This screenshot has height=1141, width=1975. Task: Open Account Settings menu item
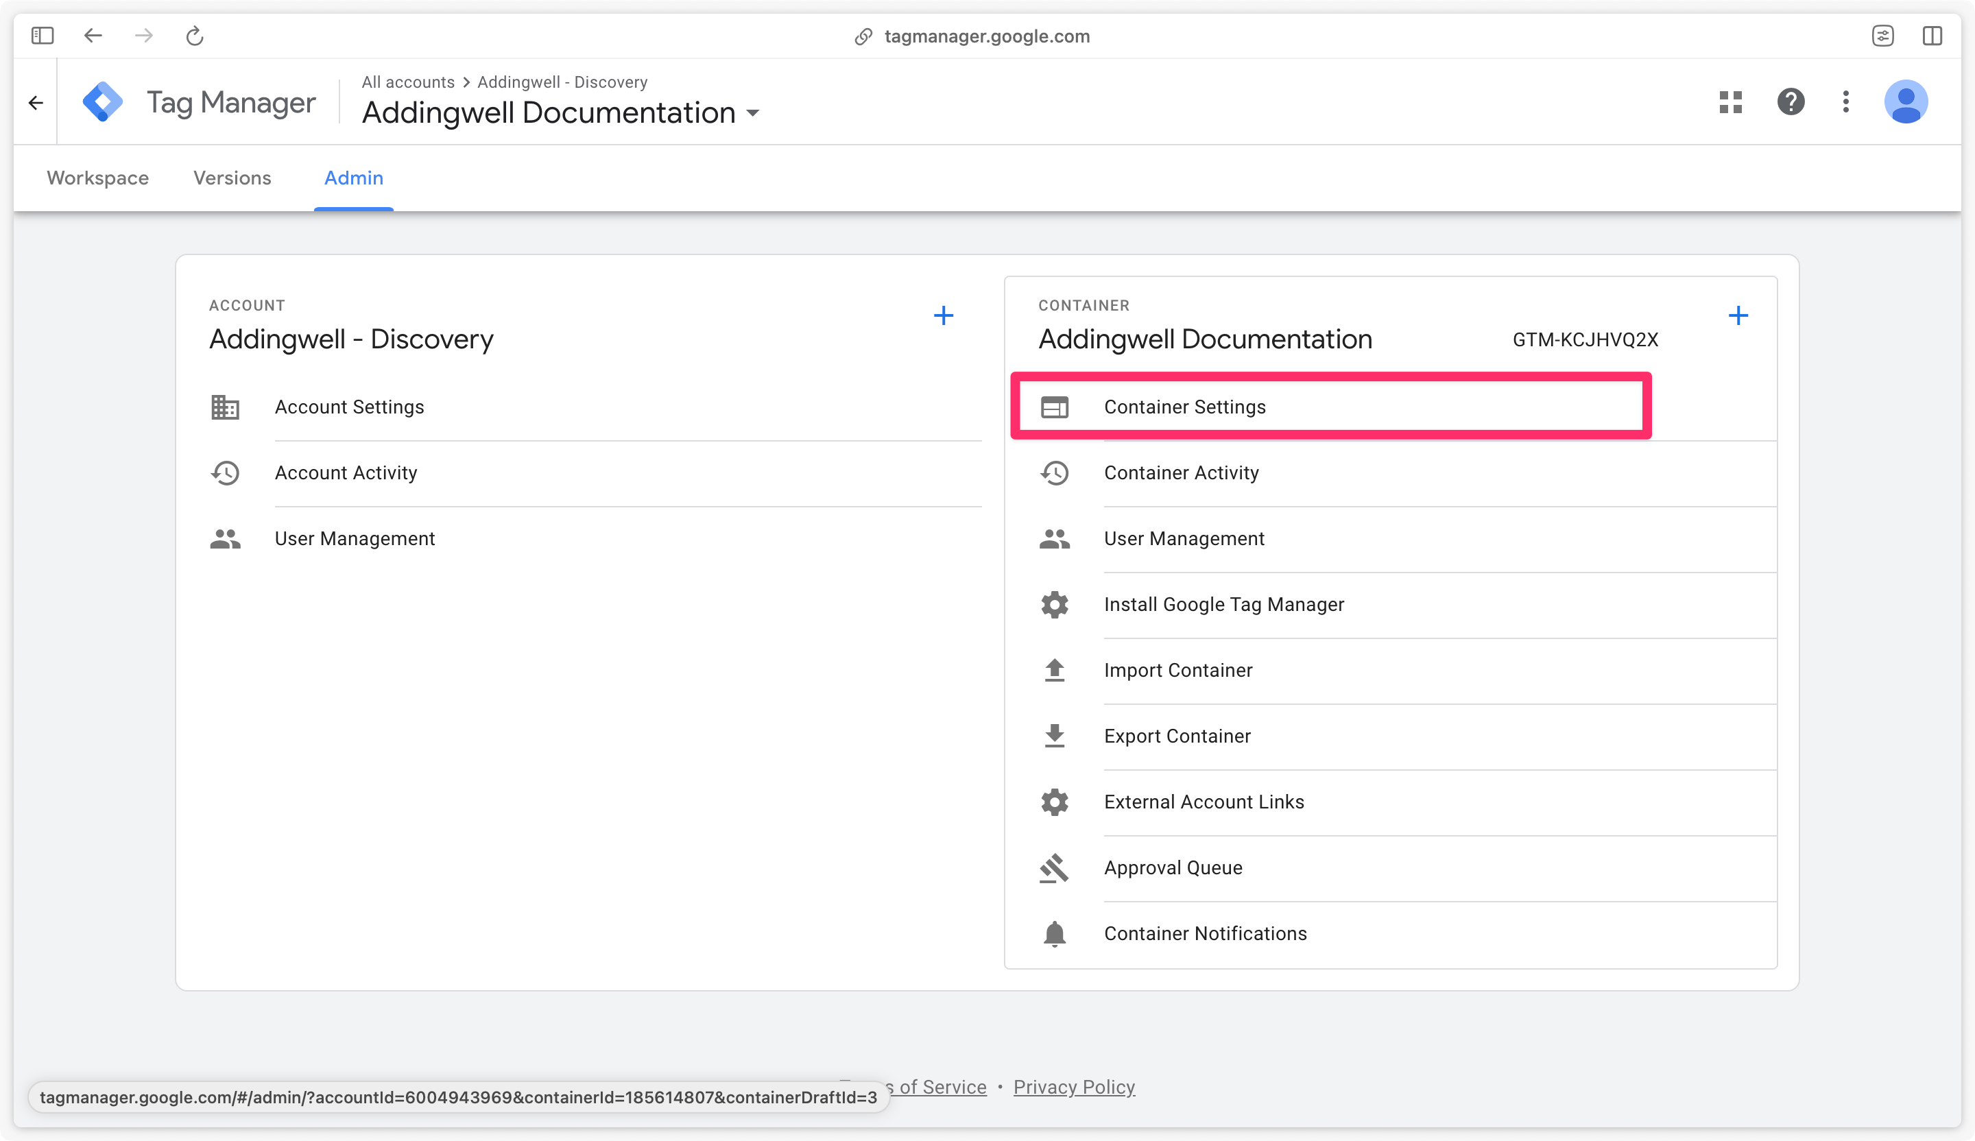click(x=349, y=406)
